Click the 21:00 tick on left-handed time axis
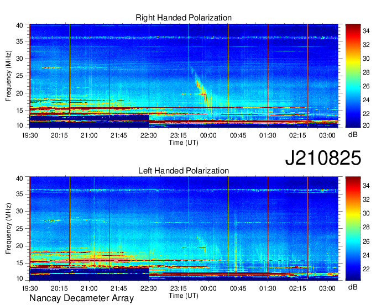The image size is (376, 305). click(89, 288)
